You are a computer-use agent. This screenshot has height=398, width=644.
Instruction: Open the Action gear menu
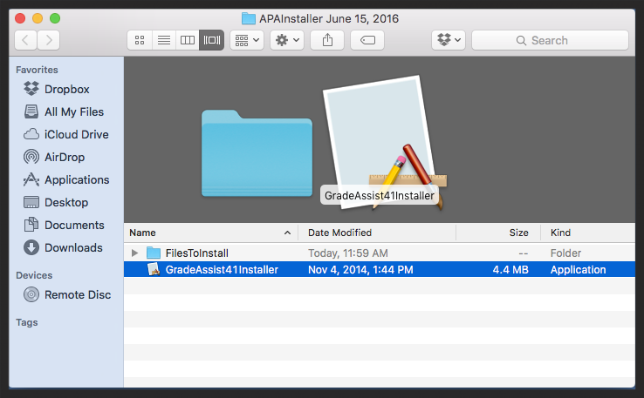click(x=287, y=40)
